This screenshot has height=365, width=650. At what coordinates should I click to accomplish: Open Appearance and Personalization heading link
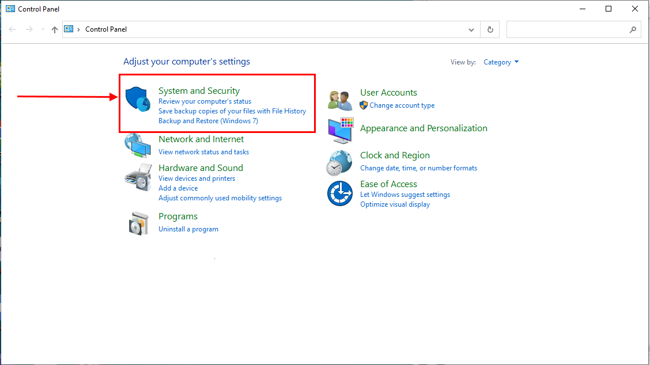(424, 128)
